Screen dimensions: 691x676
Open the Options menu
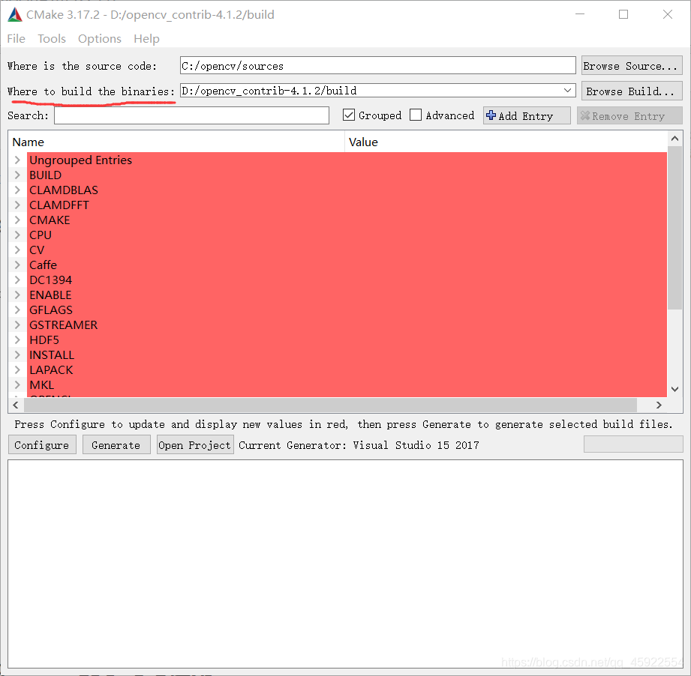(x=100, y=39)
